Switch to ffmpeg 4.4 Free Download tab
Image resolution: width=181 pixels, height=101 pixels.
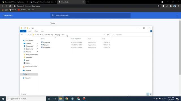[x=43, y=2]
